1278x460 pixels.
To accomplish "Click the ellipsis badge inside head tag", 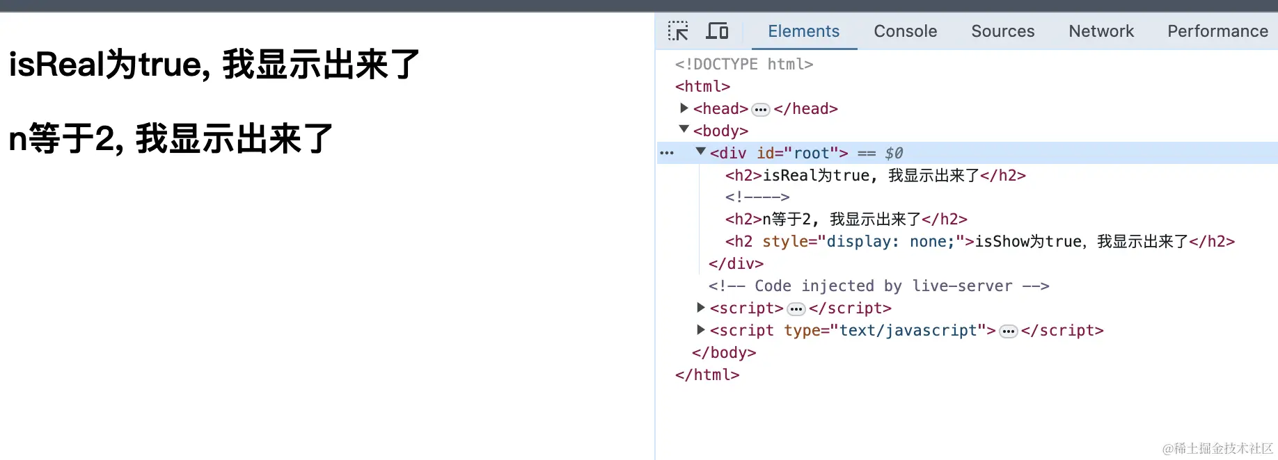I will click(761, 110).
